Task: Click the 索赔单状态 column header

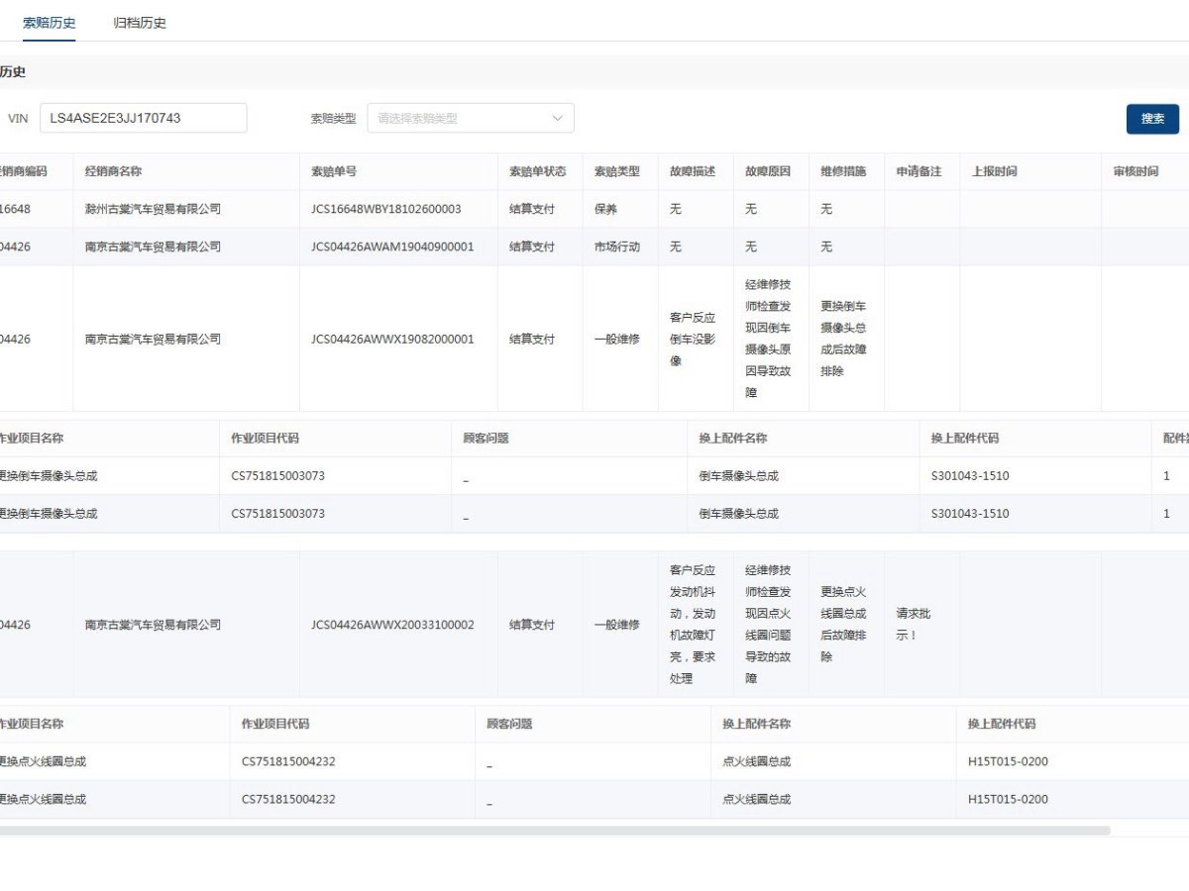Action: tap(538, 171)
